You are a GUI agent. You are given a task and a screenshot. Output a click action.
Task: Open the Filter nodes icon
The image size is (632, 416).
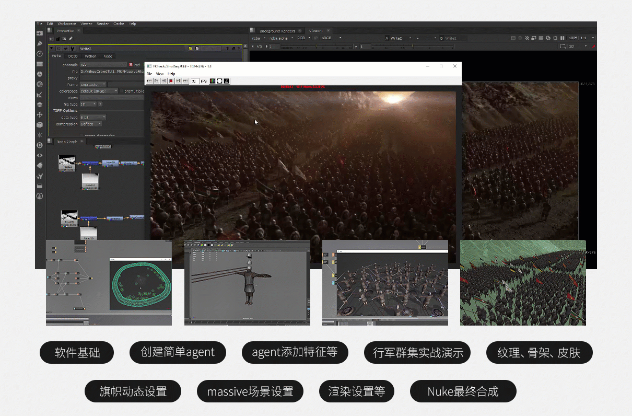coord(40,84)
